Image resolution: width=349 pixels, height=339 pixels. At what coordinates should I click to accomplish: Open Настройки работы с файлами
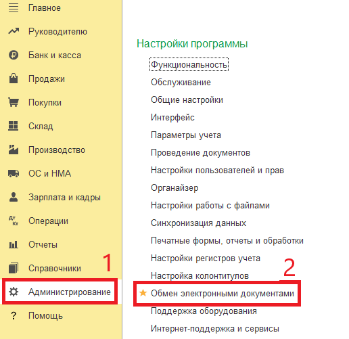pos(210,206)
